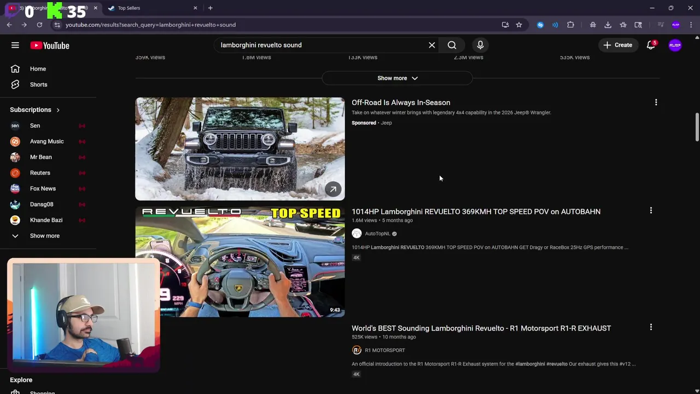Go forward with browser forward arrow

[24, 25]
